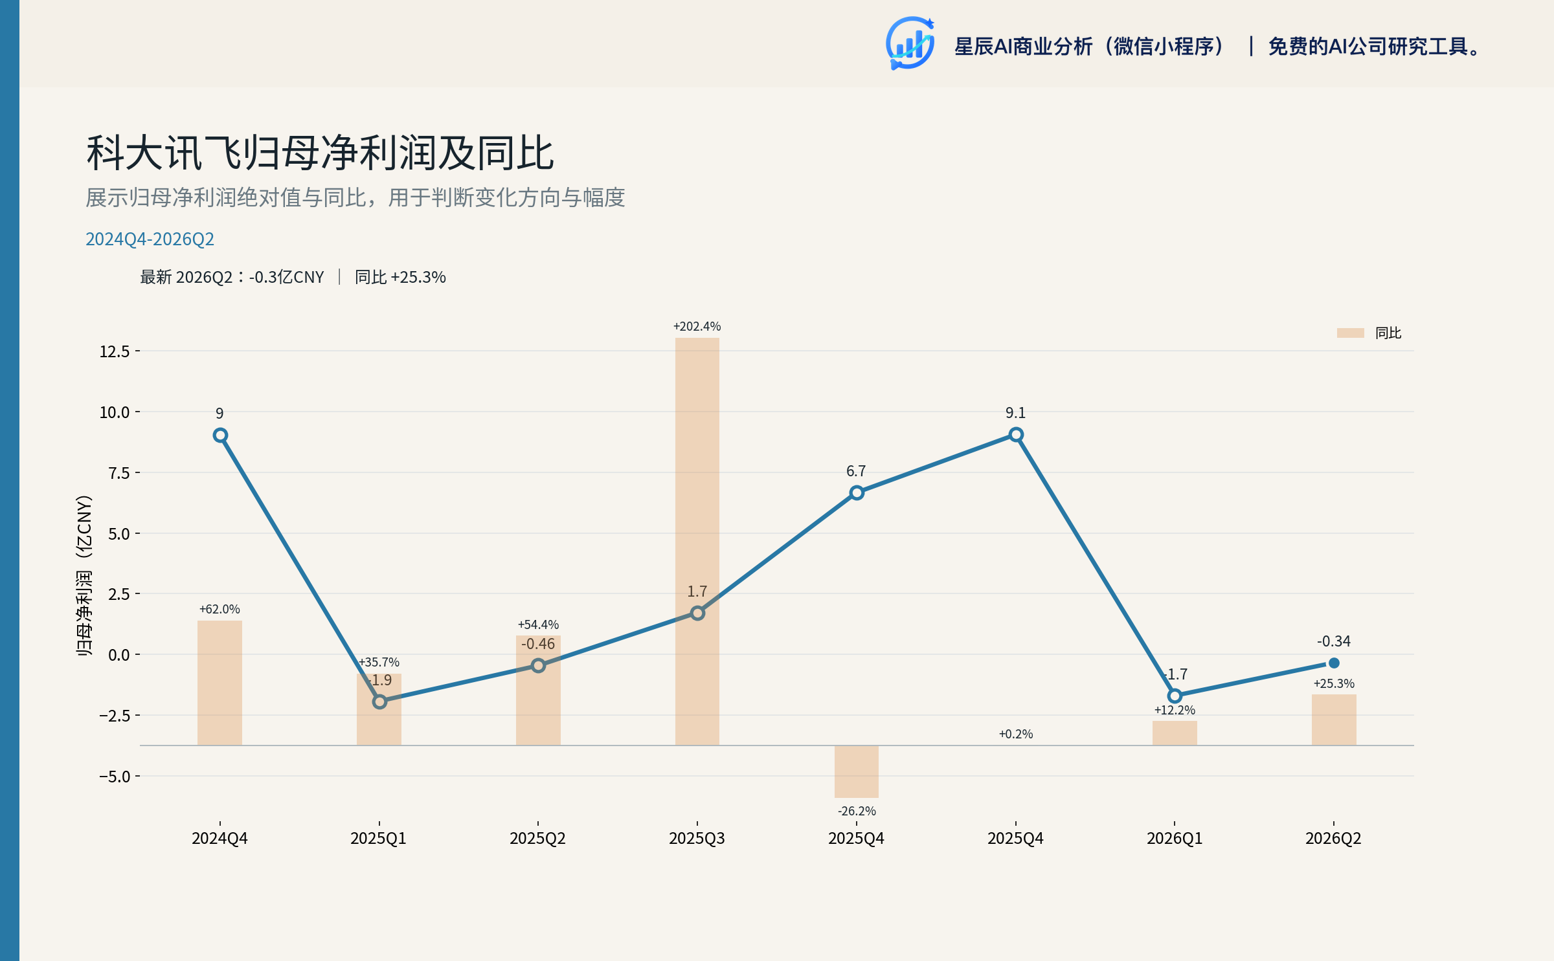Click the date range 2024Q4-2026Q2

[150, 239]
